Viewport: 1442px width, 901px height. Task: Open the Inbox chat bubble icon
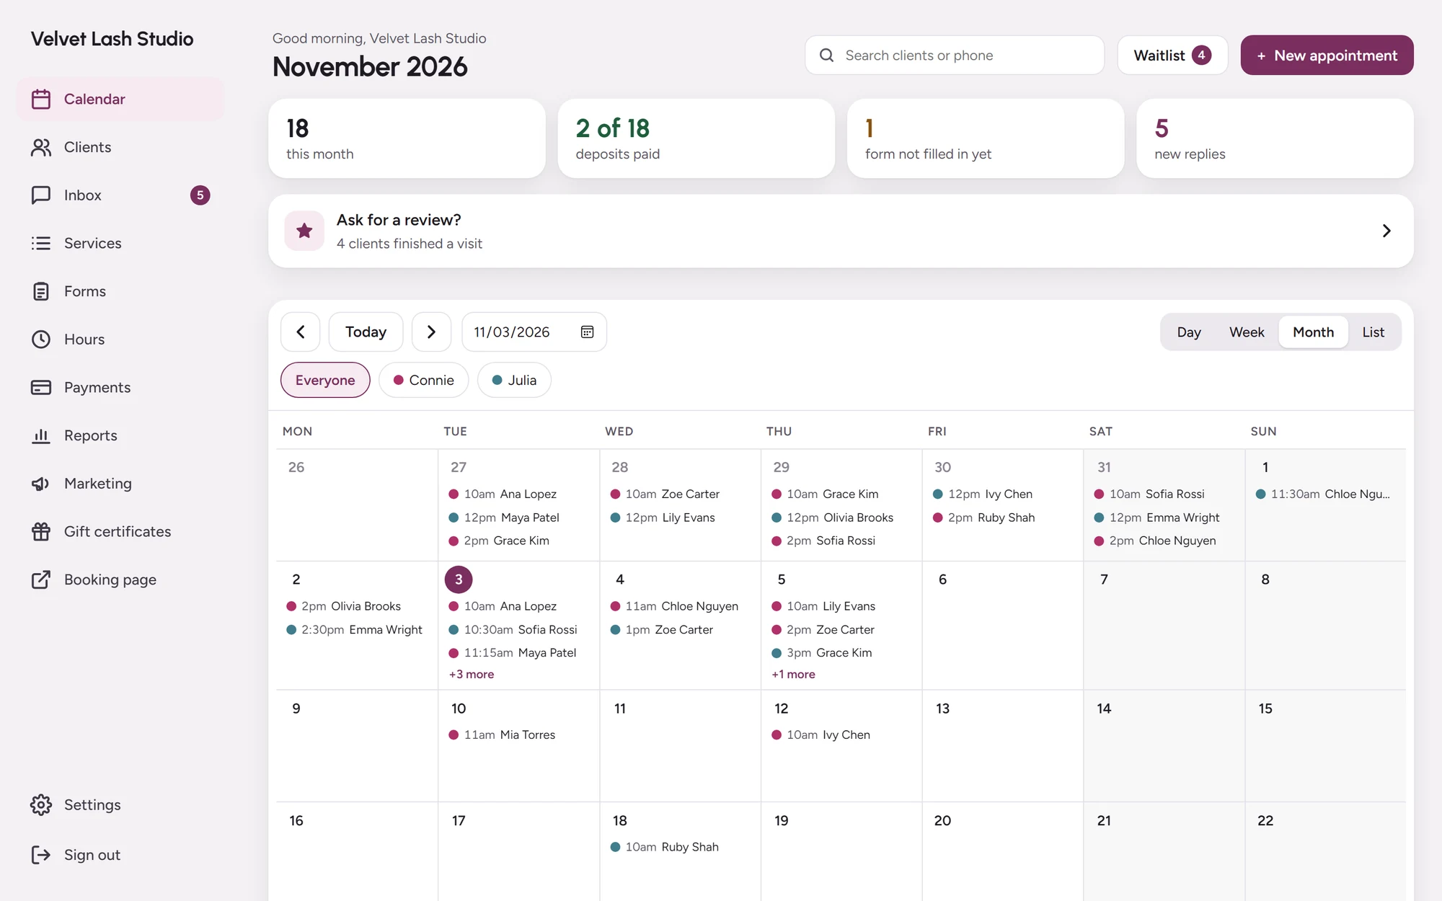point(41,195)
